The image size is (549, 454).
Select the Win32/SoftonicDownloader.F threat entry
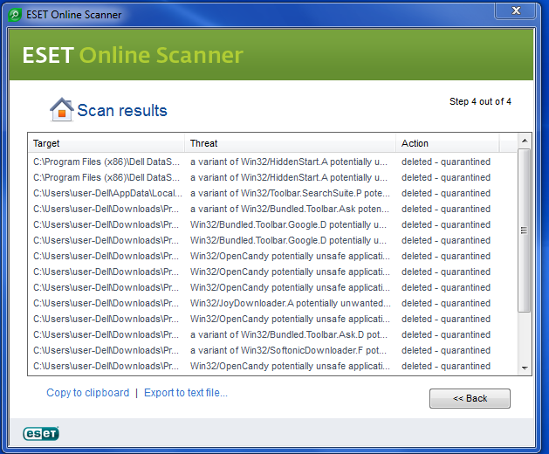289,350
